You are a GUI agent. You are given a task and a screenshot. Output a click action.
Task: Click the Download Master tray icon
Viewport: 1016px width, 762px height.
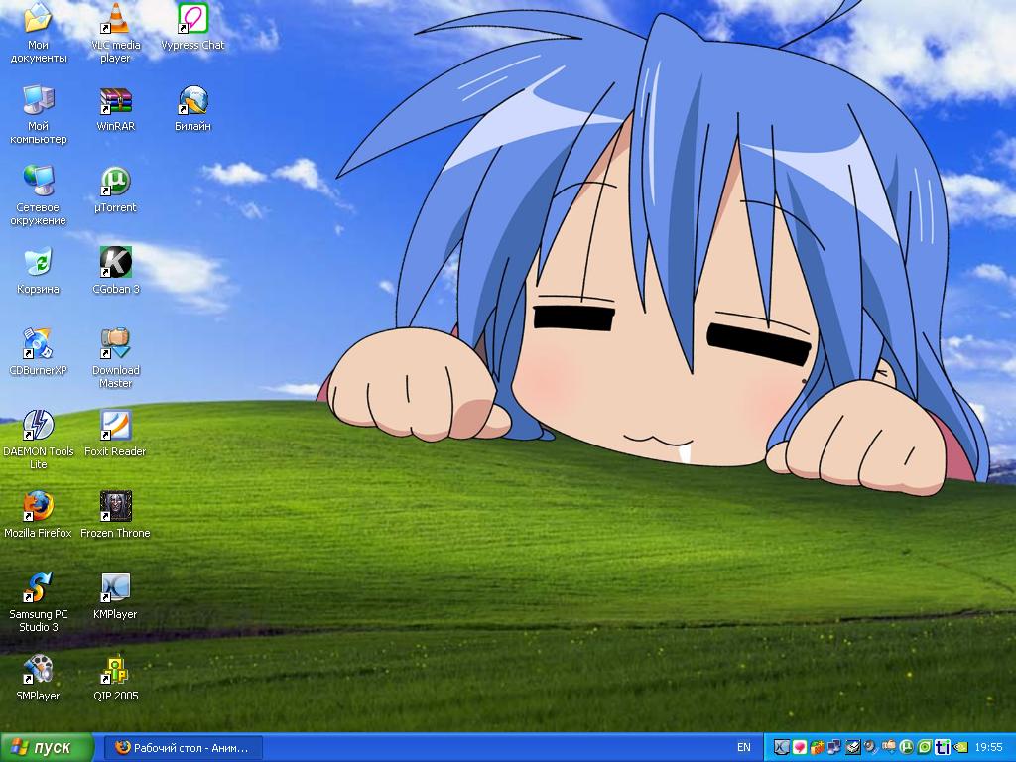pos(888,747)
